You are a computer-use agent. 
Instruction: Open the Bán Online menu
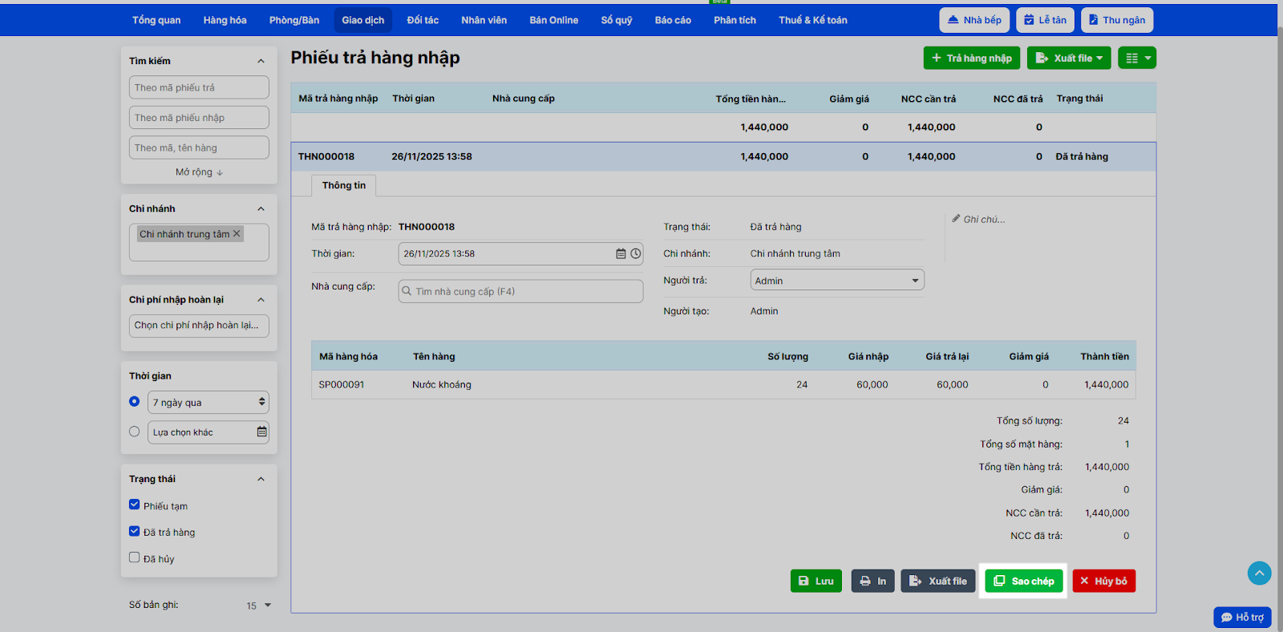click(554, 20)
